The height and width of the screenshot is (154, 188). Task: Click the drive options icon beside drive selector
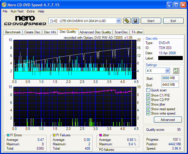(127, 21)
